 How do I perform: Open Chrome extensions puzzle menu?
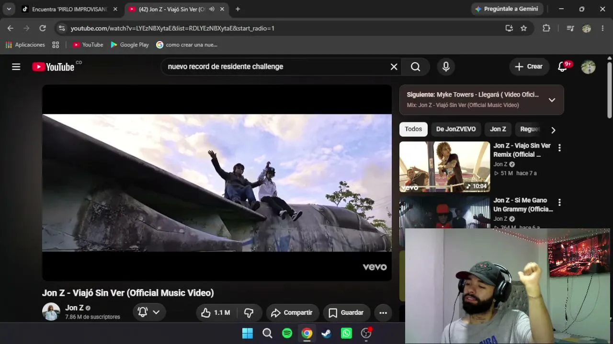[x=546, y=28]
